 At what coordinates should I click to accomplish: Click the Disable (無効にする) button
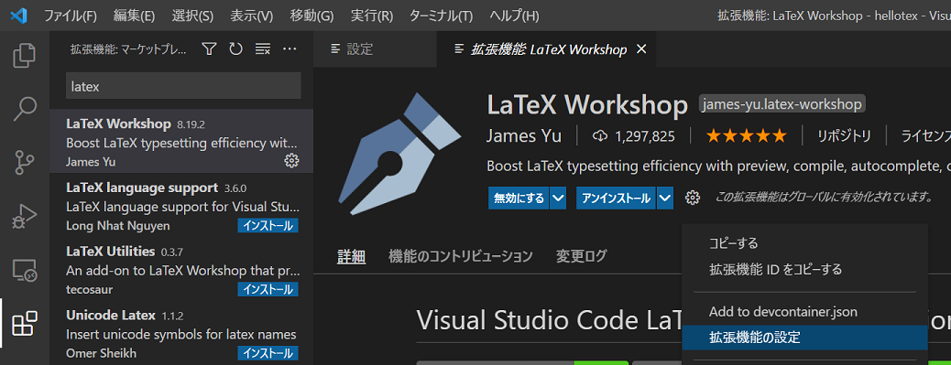pos(519,198)
